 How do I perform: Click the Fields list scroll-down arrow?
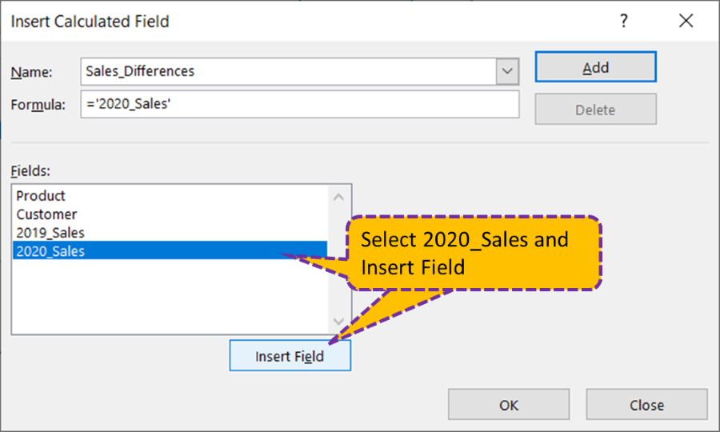click(339, 322)
